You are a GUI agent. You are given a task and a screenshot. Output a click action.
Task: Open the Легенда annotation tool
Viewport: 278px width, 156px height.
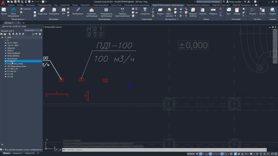click(237, 11)
